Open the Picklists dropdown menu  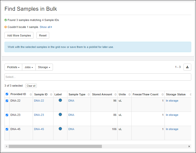pos(13,67)
